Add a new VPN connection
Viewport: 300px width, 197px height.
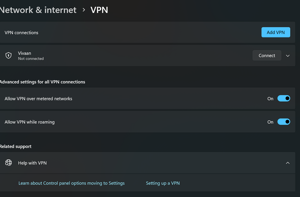[x=276, y=32]
